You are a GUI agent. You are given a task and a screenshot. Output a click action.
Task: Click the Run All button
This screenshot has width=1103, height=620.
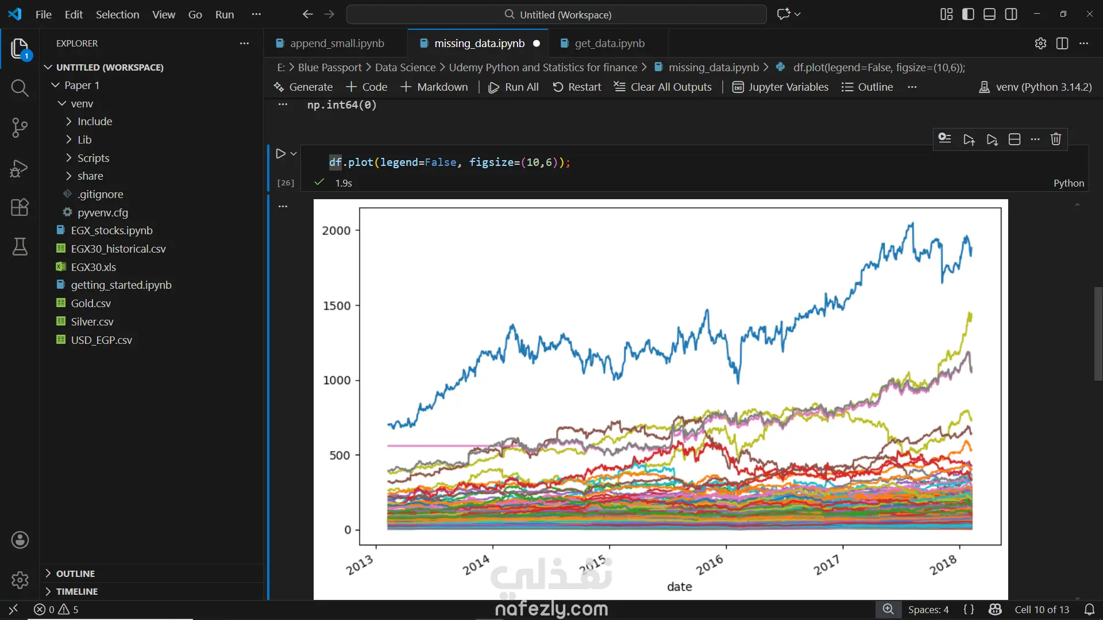pos(513,87)
